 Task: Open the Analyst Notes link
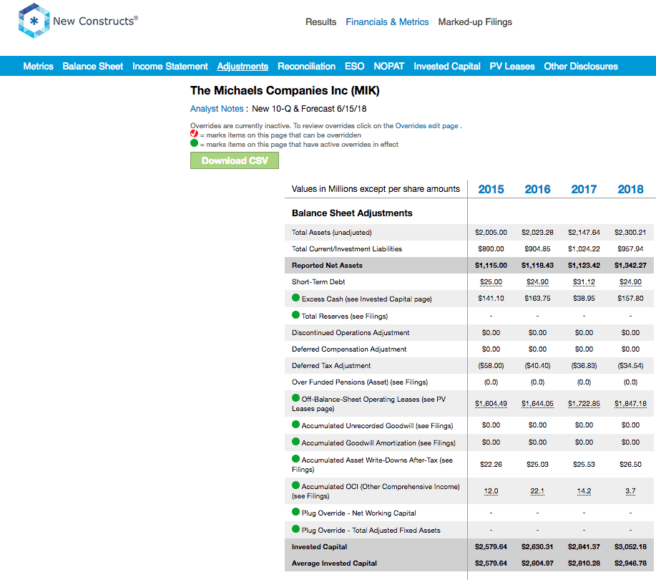(217, 109)
